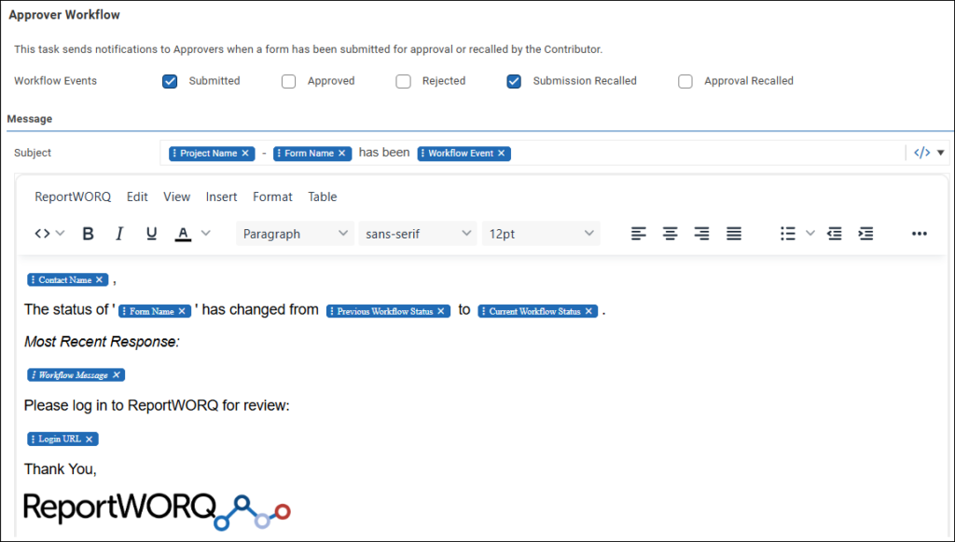The height and width of the screenshot is (542, 955).
Task: Justify the paragraph text
Action: click(x=734, y=234)
